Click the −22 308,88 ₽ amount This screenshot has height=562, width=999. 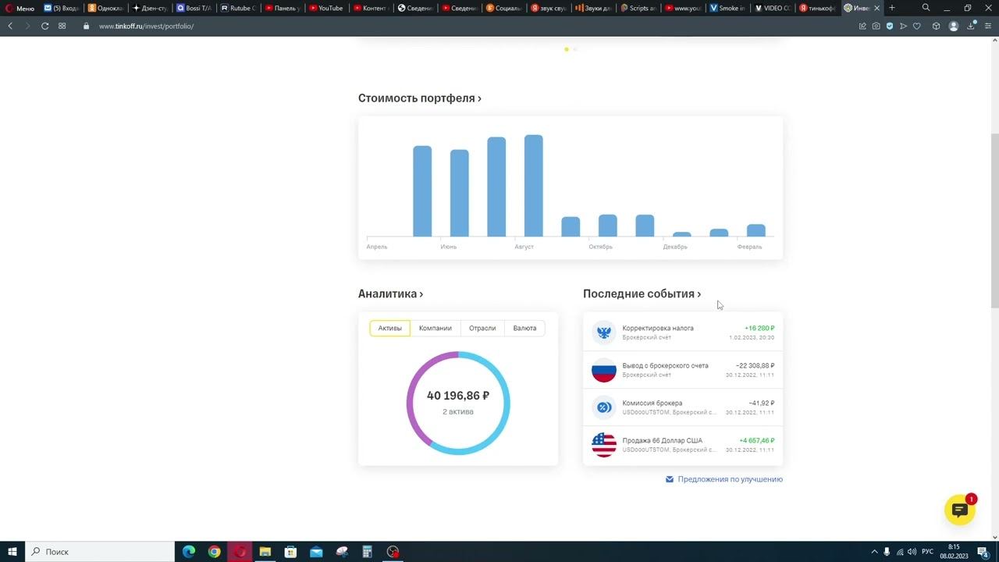tap(755, 366)
